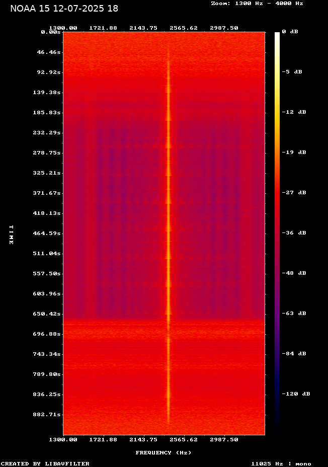Click the vertical TIME axis title
This screenshot has height=467, width=328.
point(11,235)
